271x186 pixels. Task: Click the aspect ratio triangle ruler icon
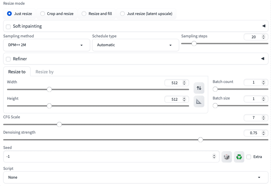click(x=199, y=101)
